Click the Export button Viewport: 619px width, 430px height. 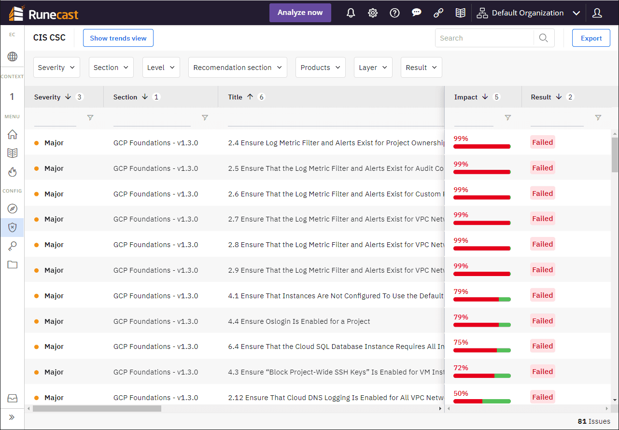pos(591,38)
